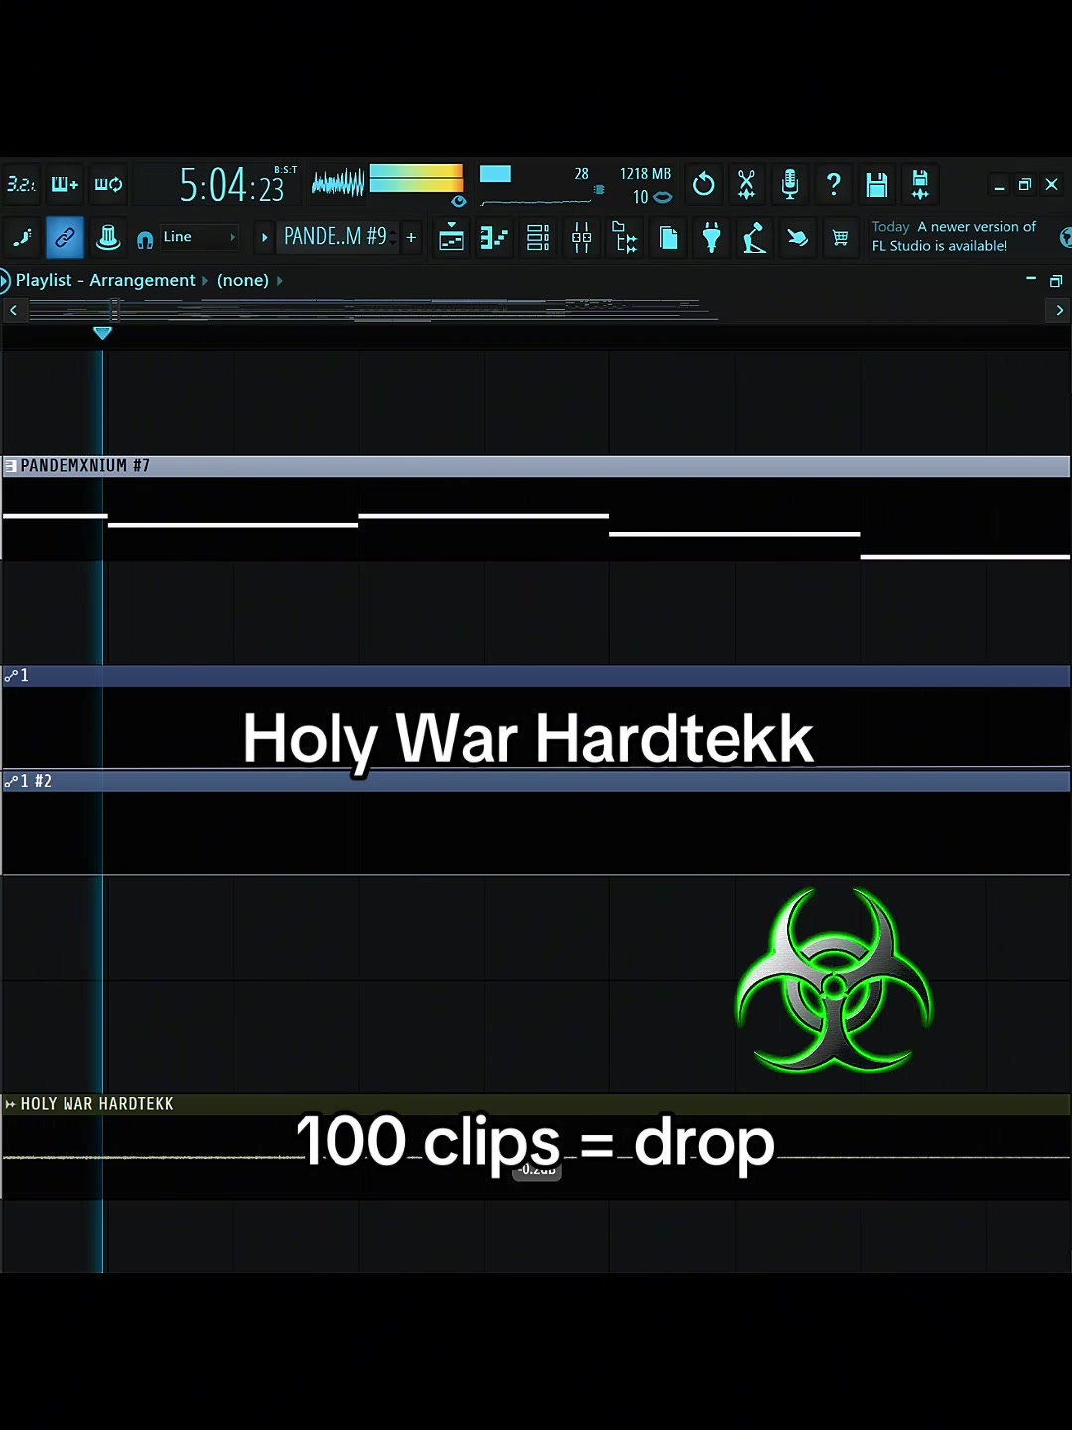Open the Channel rack icon
1072x1430 pixels.
coord(538,238)
